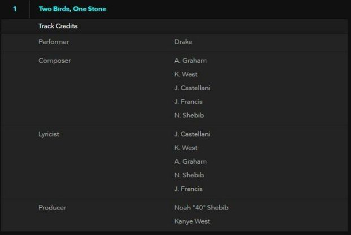Click the Performer row label
351x235 pixels.
pyautogui.click(x=54, y=42)
